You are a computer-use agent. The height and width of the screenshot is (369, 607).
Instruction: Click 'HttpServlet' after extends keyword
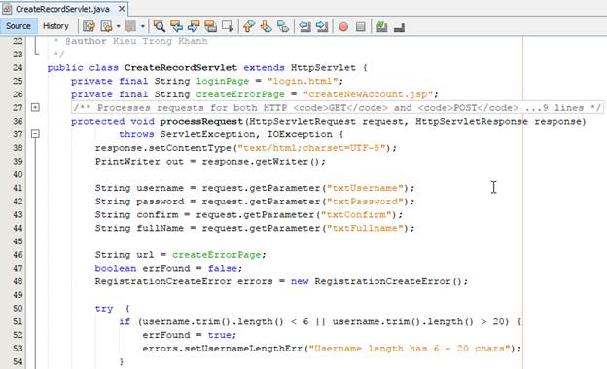(x=323, y=67)
